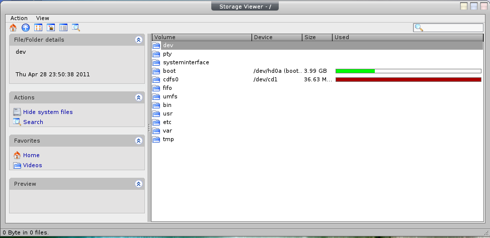Click the folder icon next to pty
This screenshot has height=238, width=490.
[156, 54]
